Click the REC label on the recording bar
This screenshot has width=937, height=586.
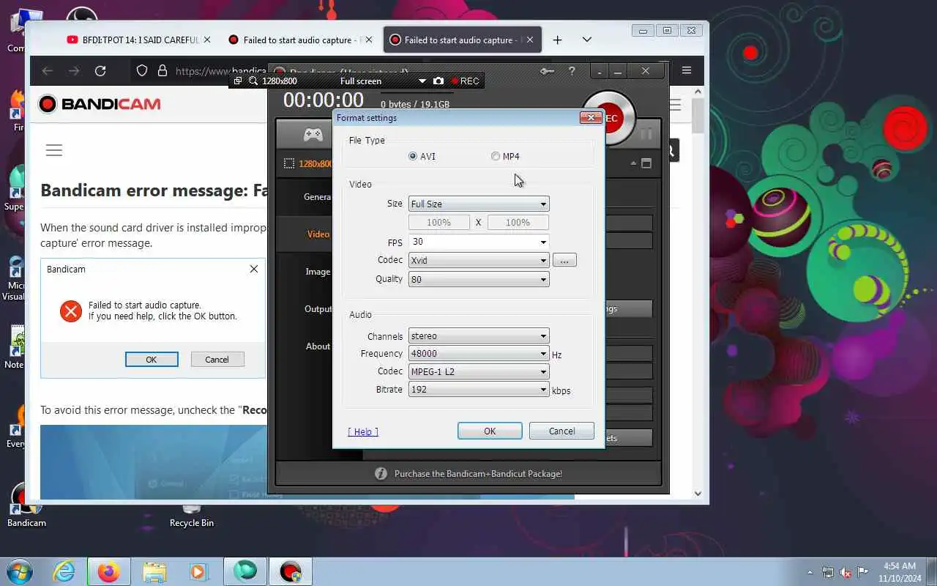tap(466, 81)
